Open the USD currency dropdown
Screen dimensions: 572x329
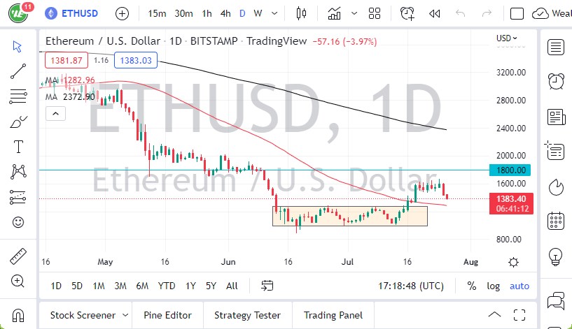click(x=507, y=38)
